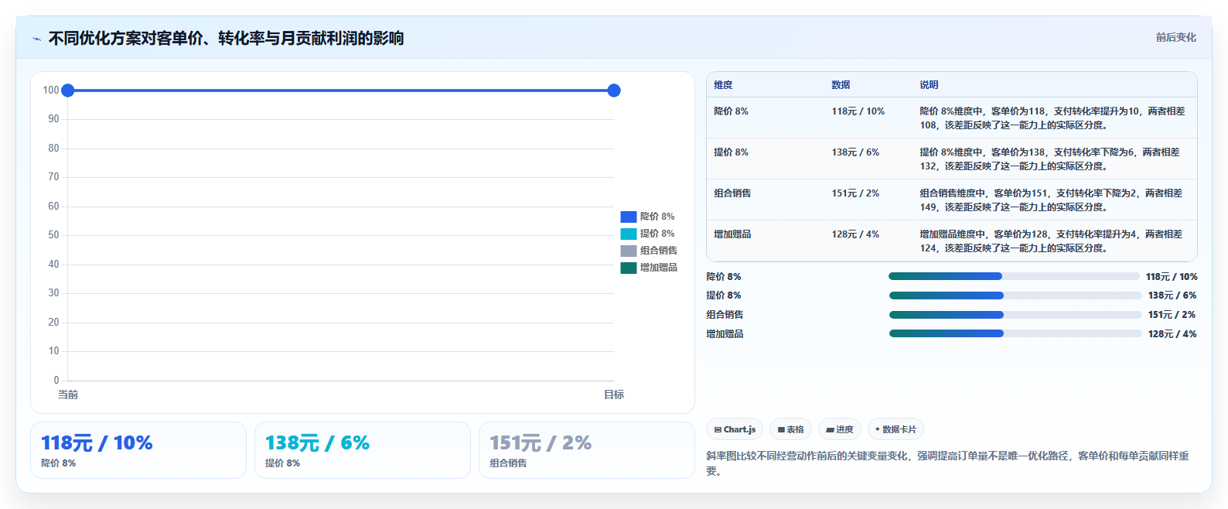1228x509 pixels.
Task: Select the Chart.js tag
Action: (x=735, y=429)
